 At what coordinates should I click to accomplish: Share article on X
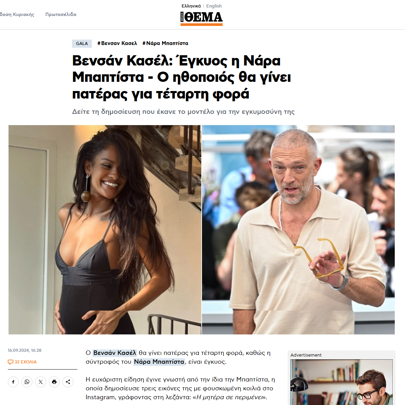tap(41, 382)
